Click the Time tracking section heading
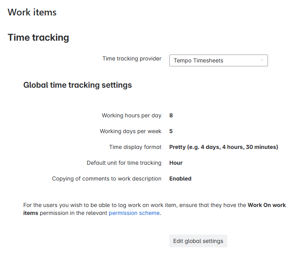307x254 pixels. click(x=38, y=38)
